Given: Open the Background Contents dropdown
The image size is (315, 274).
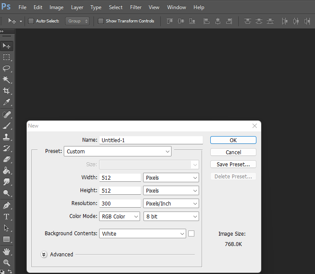Looking at the screenshot, I should 143,234.
